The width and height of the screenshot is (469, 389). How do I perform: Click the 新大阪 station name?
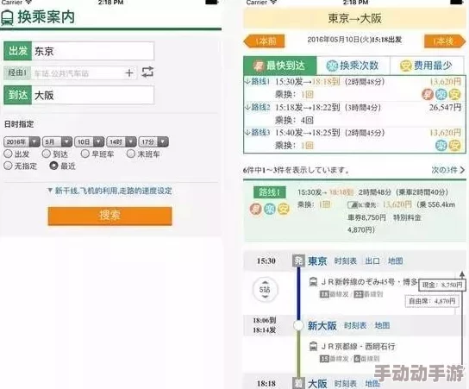[x=322, y=325]
